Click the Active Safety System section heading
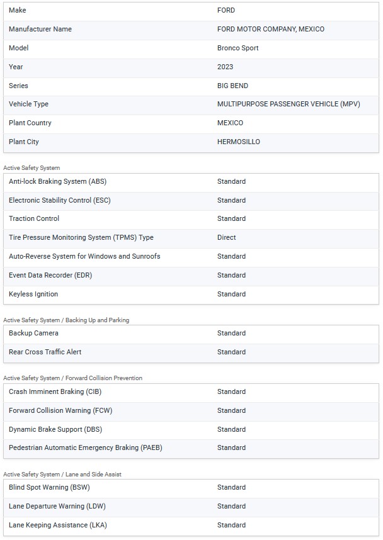This screenshot has height=540, width=383. click(x=31, y=168)
